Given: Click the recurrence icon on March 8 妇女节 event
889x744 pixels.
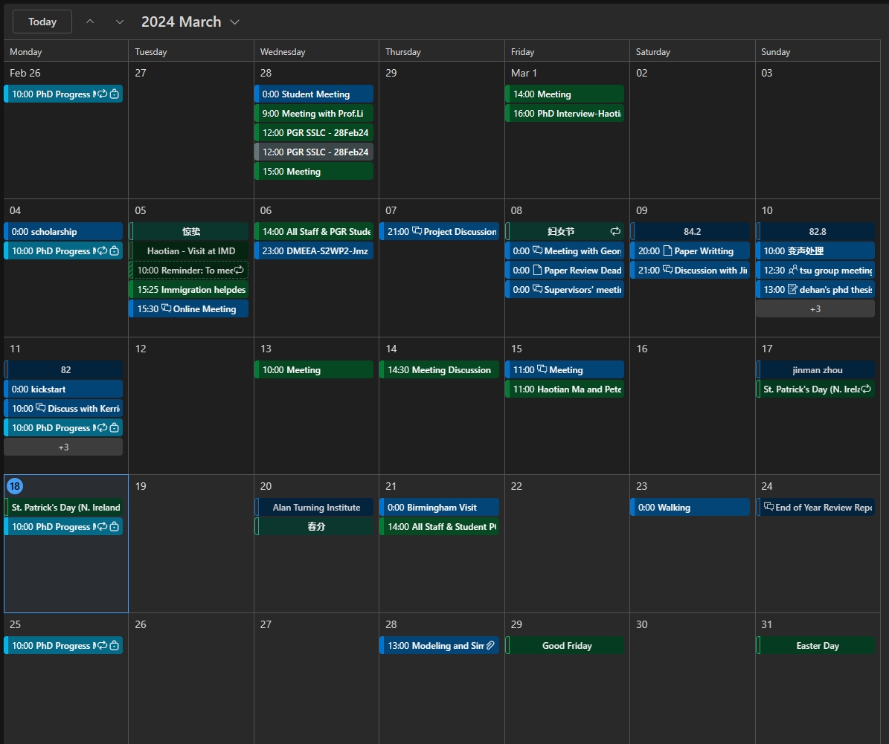Looking at the screenshot, I should coord(615,232).
